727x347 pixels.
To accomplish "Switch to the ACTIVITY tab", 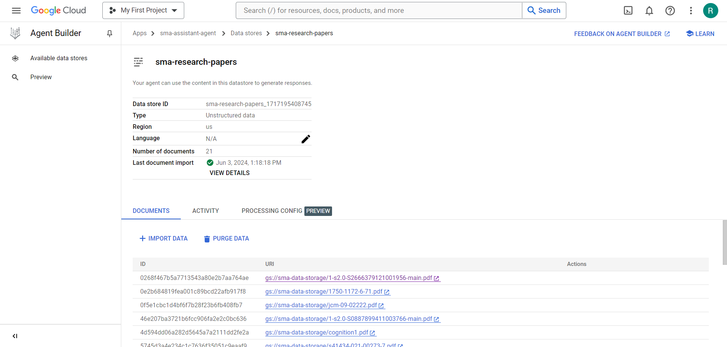I will 205,211.
